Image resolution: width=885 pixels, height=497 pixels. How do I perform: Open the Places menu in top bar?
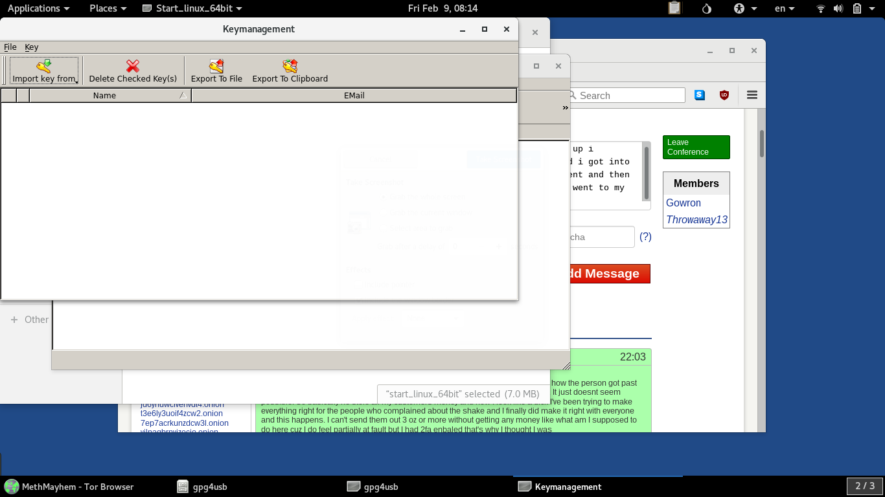tap(108, 8)
